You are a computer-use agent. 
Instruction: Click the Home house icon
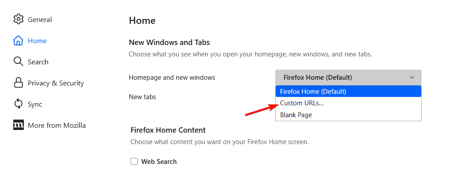(x=18, y=41)
